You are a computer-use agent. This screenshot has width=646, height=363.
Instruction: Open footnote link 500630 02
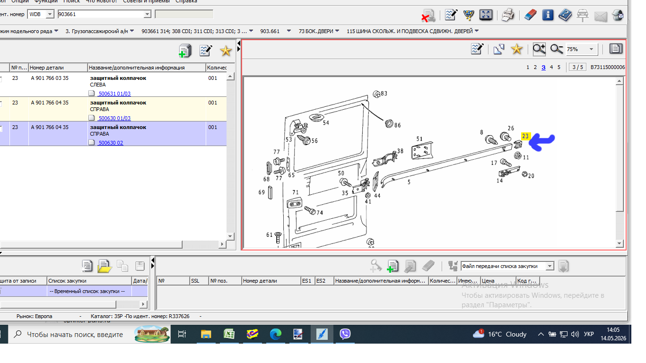click(x=111, y=143)
